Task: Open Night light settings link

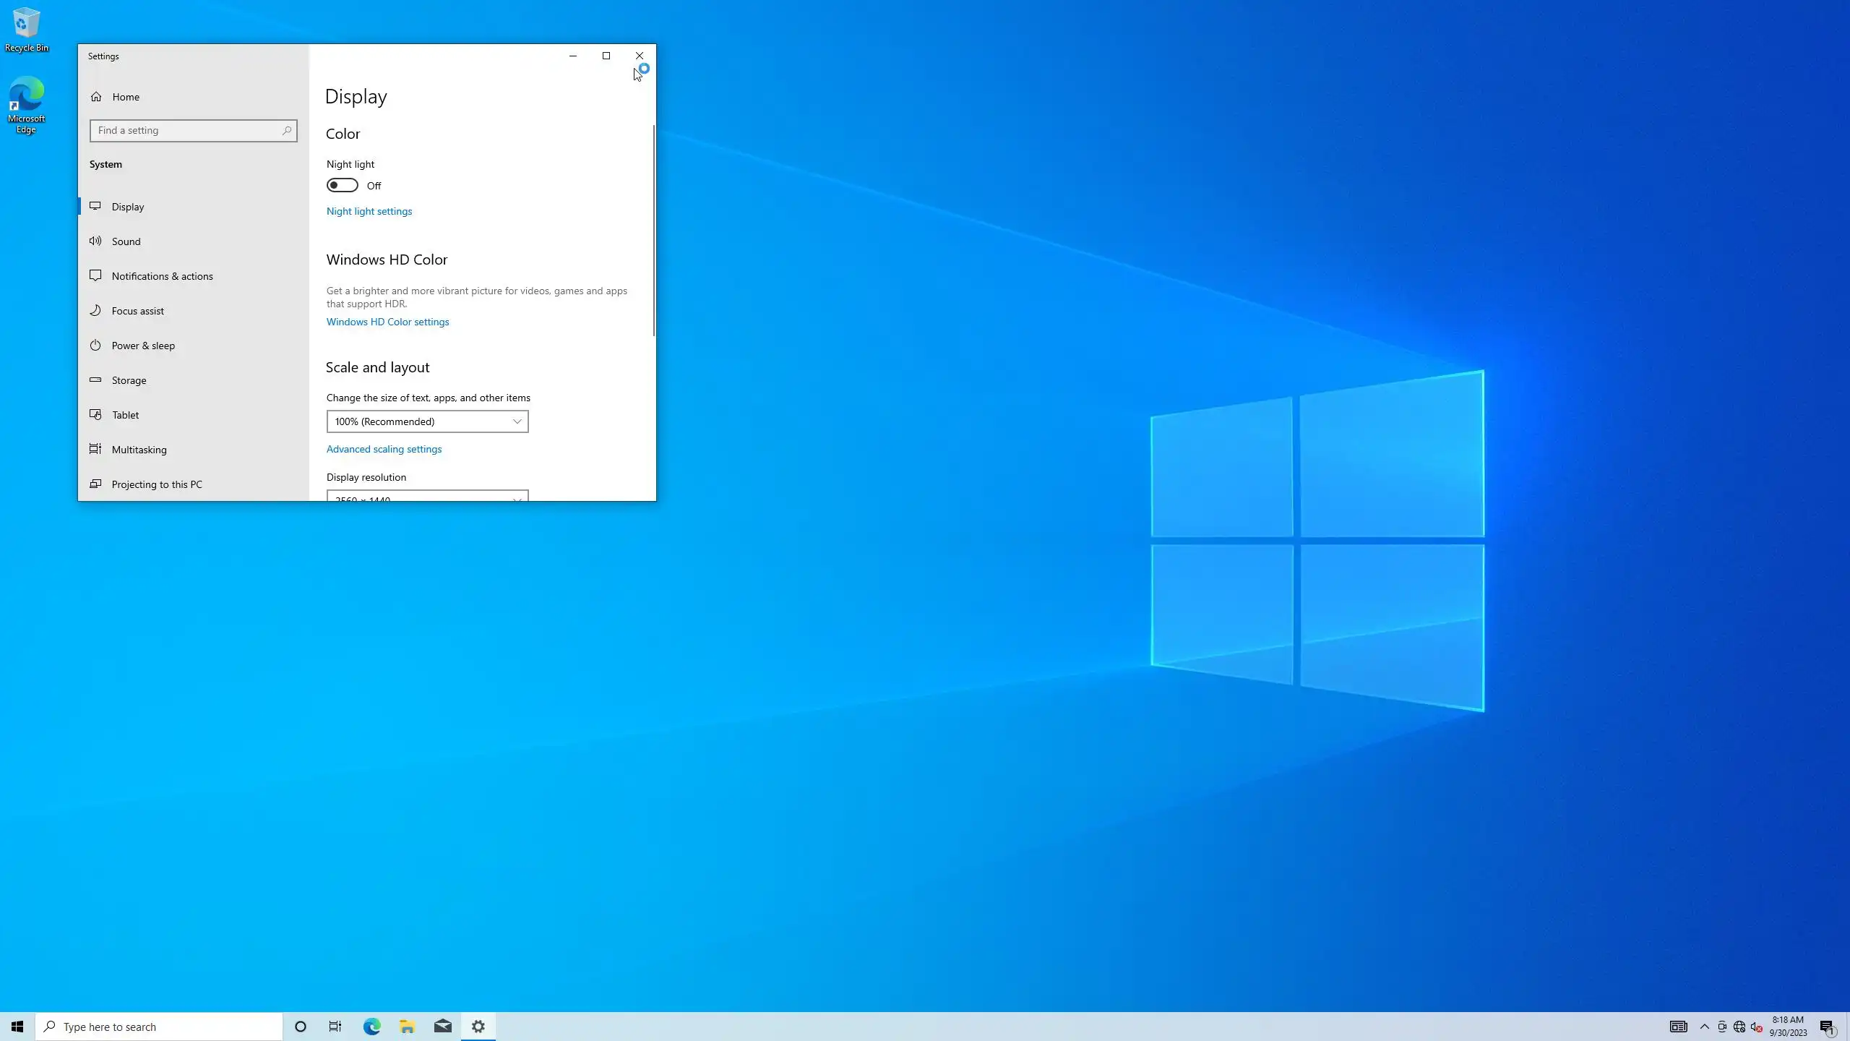Action: point(369,211)
